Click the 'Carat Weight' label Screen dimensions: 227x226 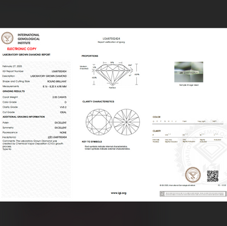pos(10,97)
